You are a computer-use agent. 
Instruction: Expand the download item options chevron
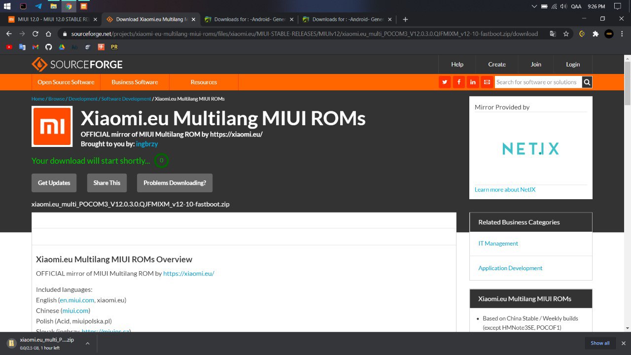coord(87,343)
